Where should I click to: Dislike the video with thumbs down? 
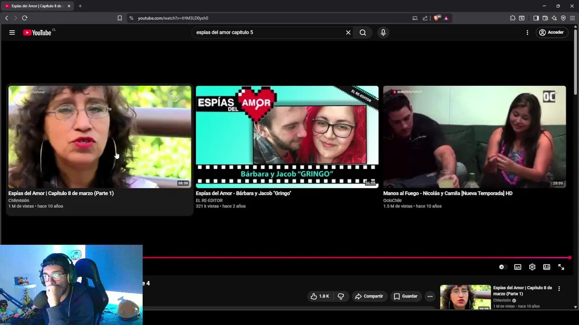(341, 296)
